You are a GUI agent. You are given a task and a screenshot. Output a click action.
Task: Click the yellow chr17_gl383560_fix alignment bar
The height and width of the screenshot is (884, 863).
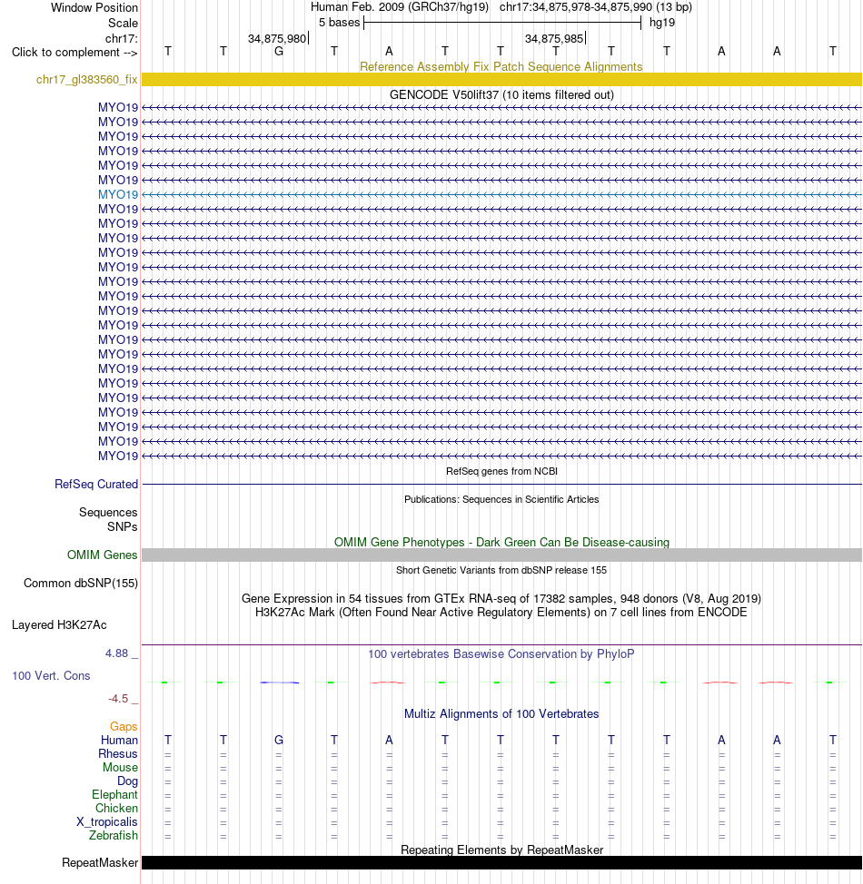tap(501, 80)
